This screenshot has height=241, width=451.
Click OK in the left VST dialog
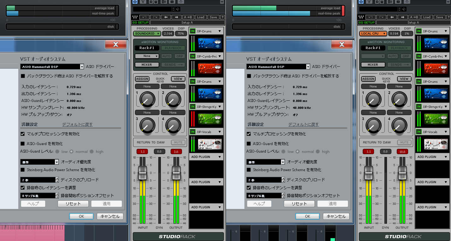82,216
